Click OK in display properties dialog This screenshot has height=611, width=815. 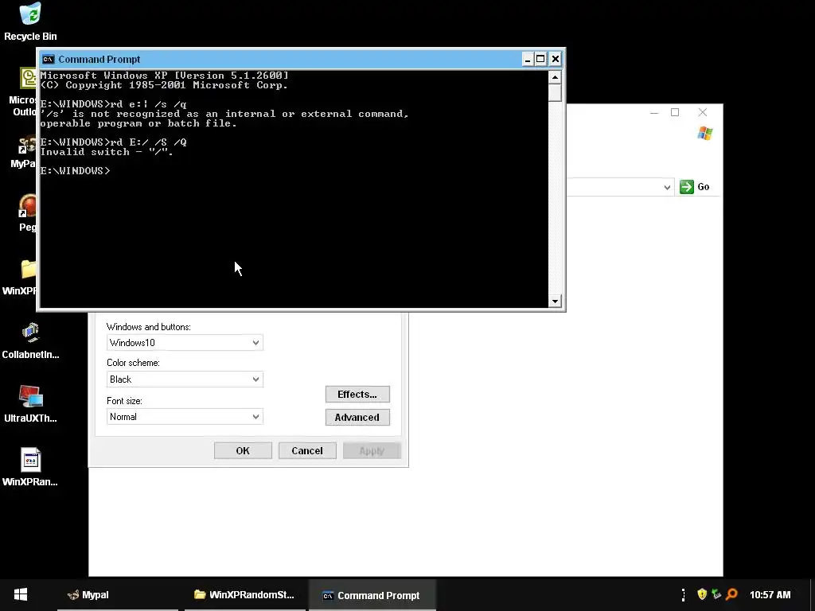[x=243, y=450]
